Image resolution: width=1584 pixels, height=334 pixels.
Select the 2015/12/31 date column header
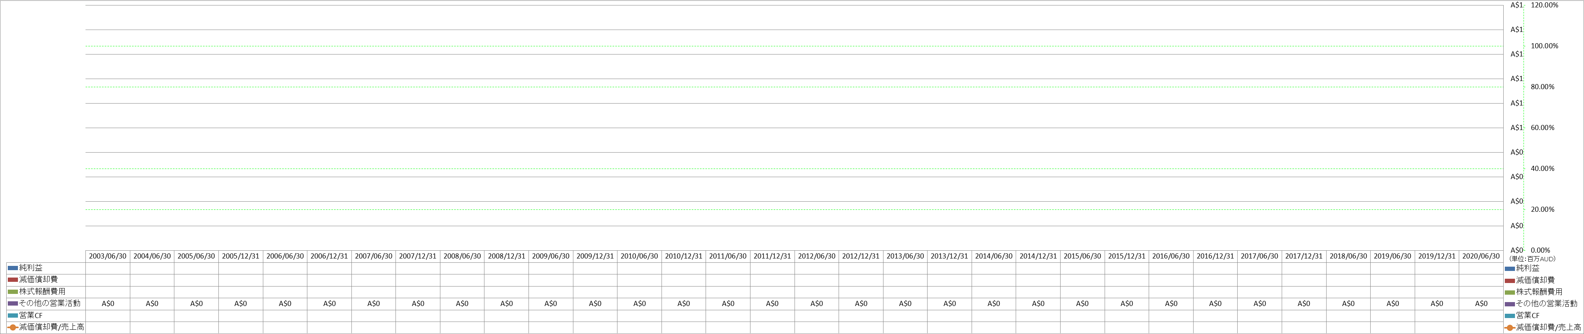(1126, 256)
